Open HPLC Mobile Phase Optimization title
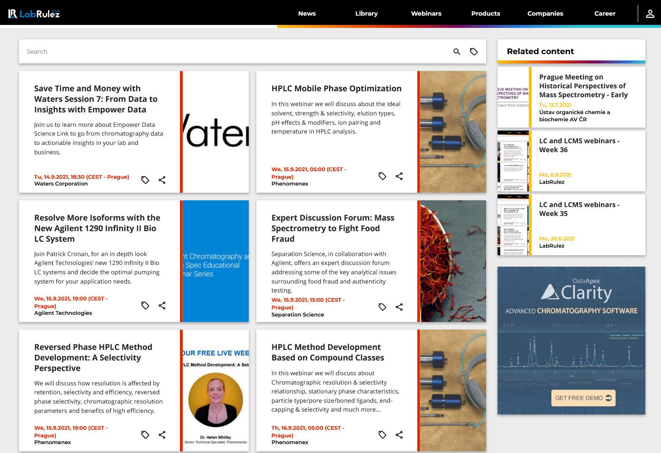 click(x=337, y=88)
